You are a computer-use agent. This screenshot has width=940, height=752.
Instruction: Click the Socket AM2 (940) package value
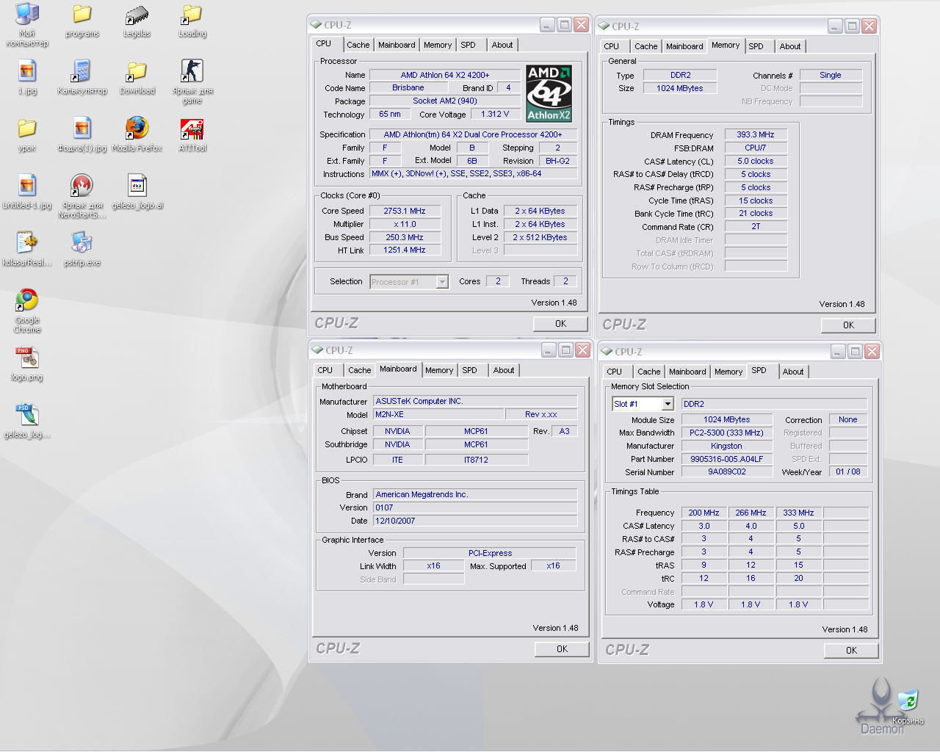tap(444, 101)
